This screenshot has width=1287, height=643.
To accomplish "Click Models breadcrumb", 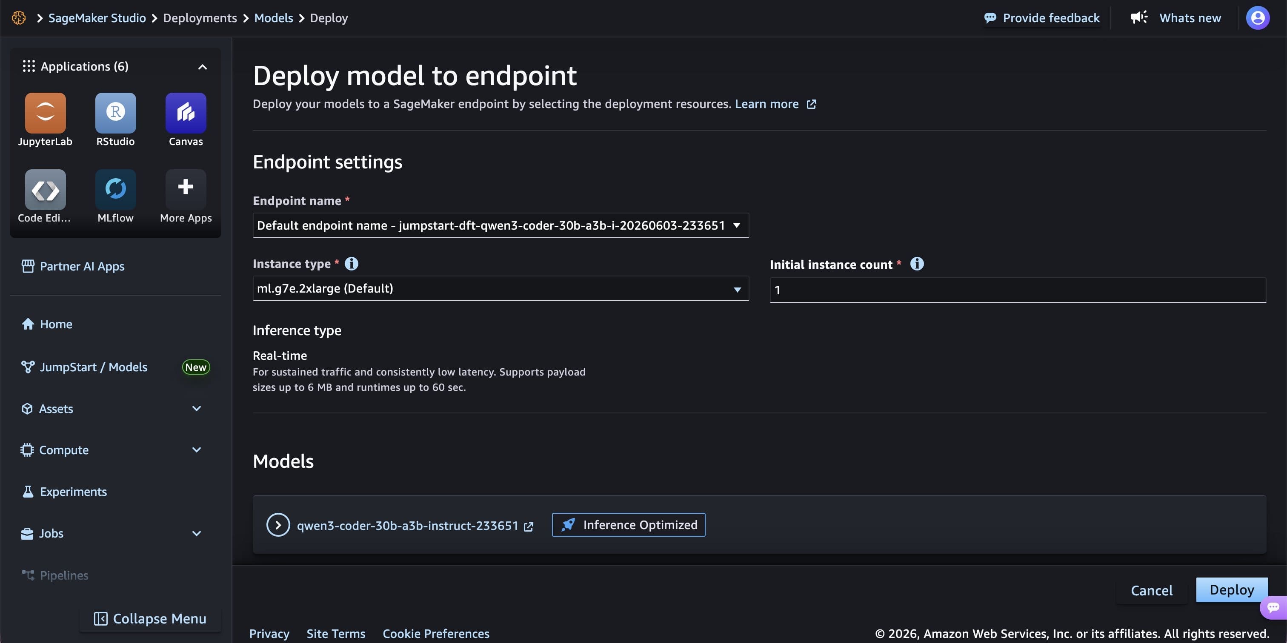I will pyautogui.click(x=273, y=18).
